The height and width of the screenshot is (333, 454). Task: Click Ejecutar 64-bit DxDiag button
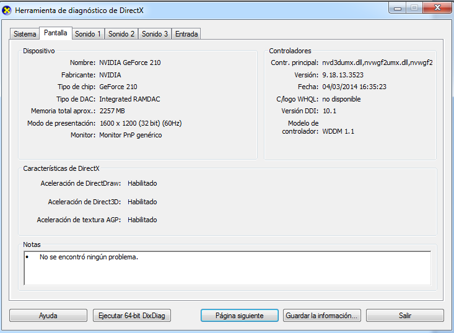[x=132, y=315]
